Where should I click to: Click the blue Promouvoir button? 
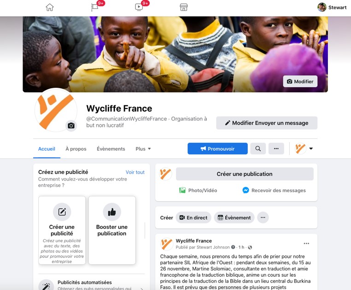[x=217, y=148]
